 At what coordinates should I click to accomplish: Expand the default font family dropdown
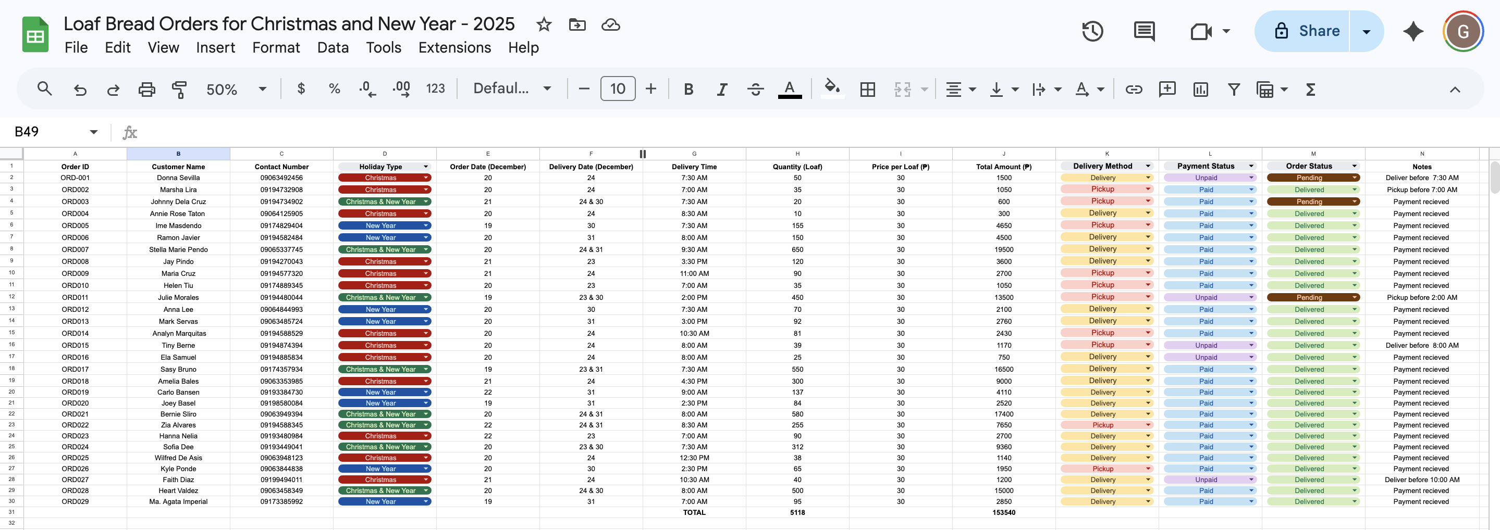click(512, 89)
